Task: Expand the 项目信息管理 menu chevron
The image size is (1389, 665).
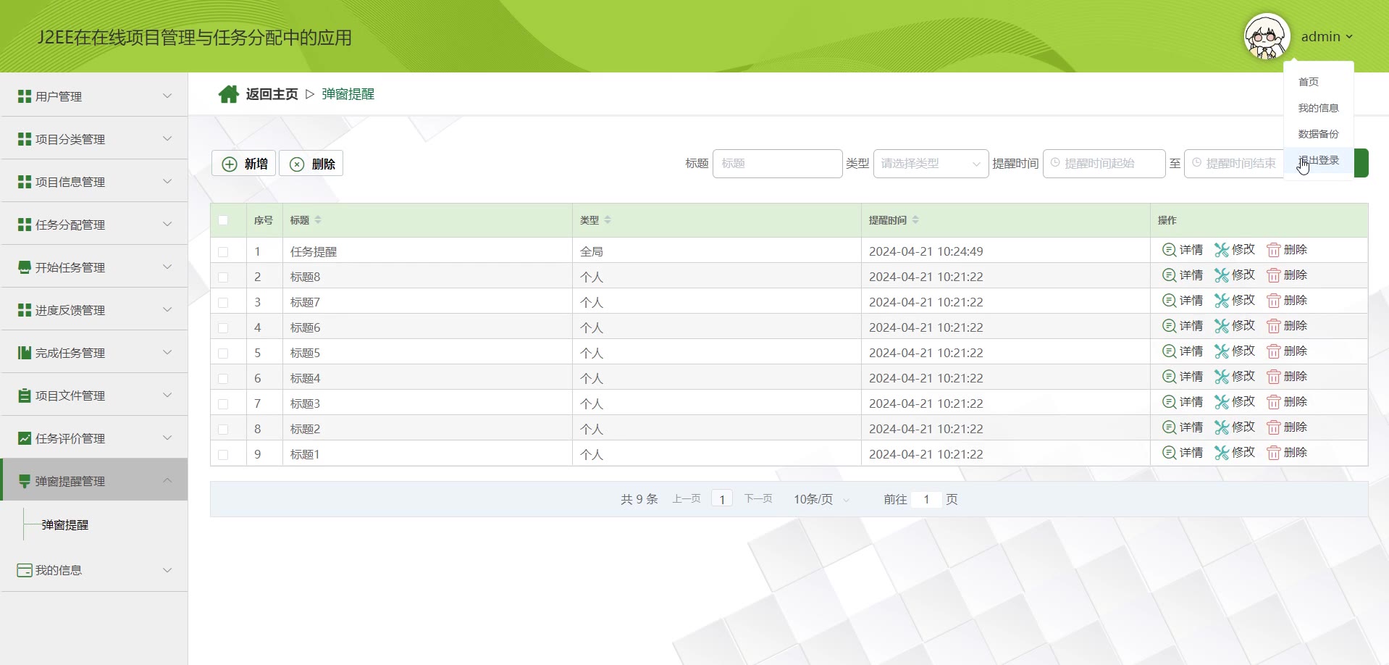Action: click(x=167, y=181)
